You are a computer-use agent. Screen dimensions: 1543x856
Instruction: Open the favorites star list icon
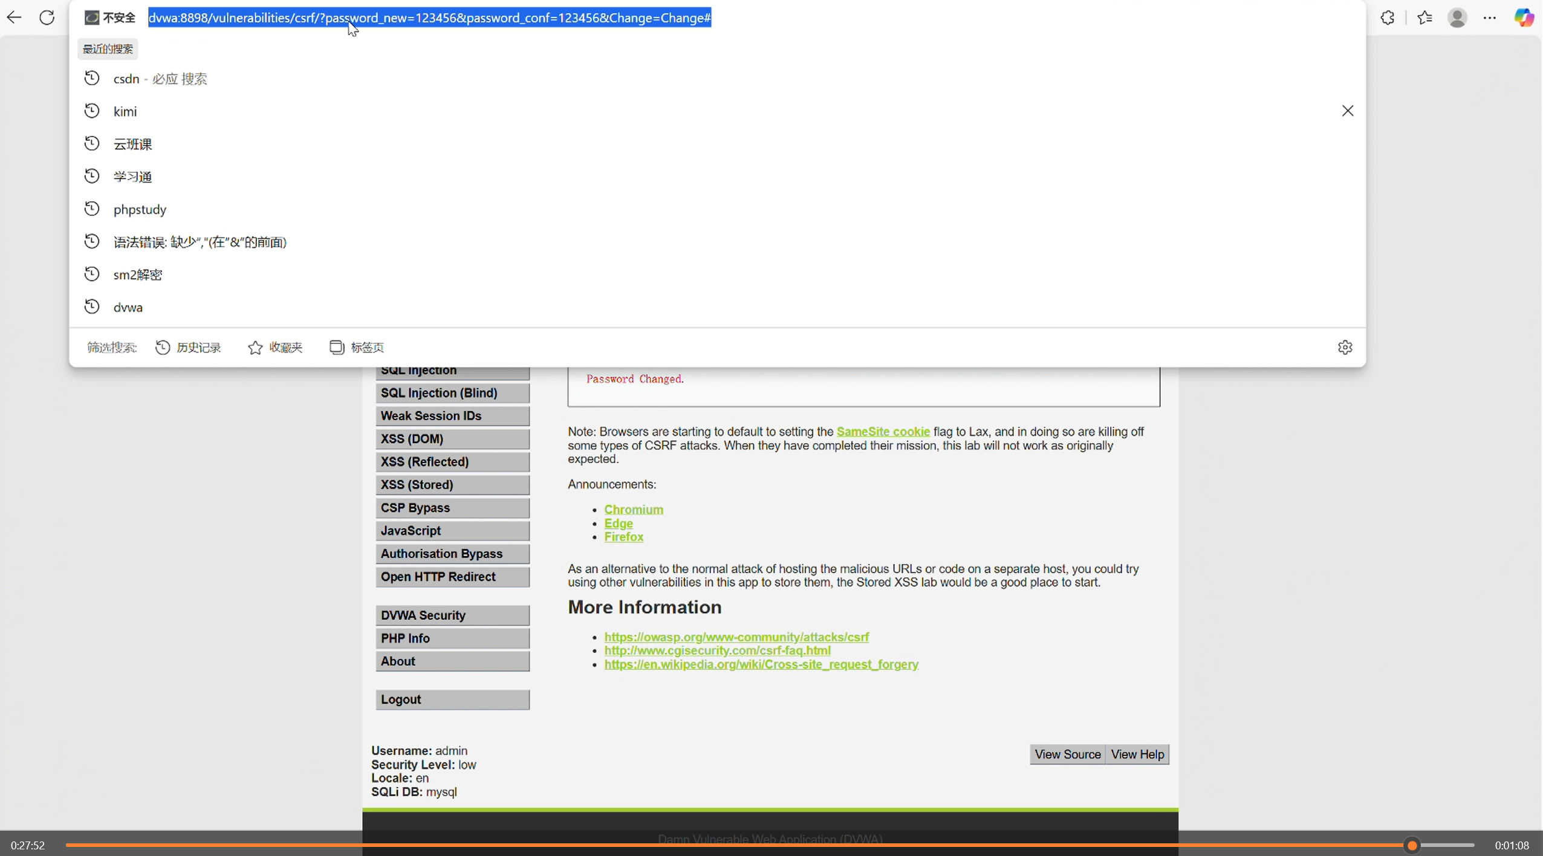tap(1425, 18)
